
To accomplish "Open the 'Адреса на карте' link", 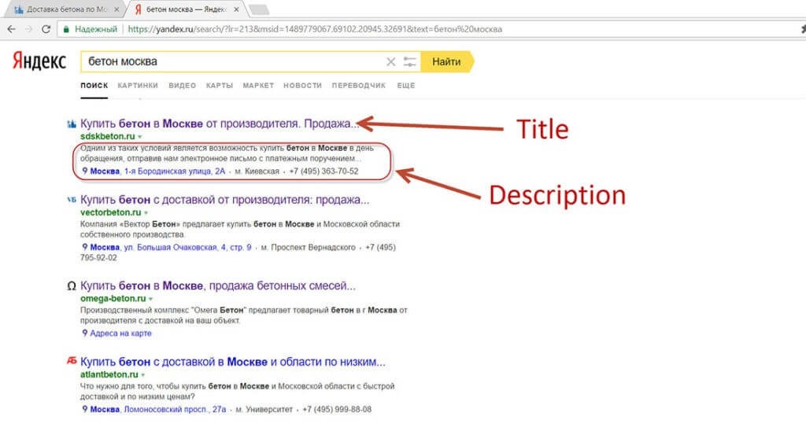I will pos(120,333).
